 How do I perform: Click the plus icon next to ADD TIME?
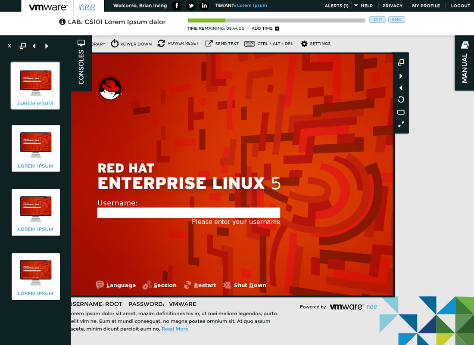[x=277, y=28]
